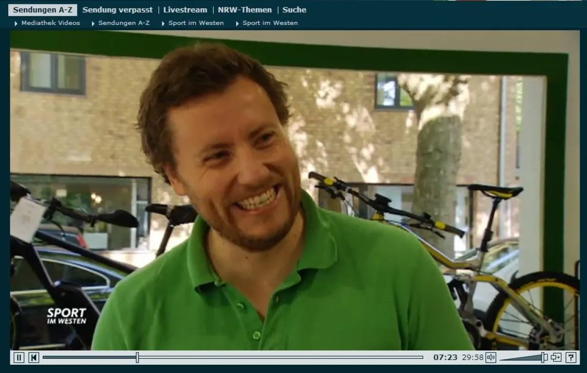Click the first Sport im Westen breadcrumb
Viewport: 587px width, 373px height.
click(196, 23)
